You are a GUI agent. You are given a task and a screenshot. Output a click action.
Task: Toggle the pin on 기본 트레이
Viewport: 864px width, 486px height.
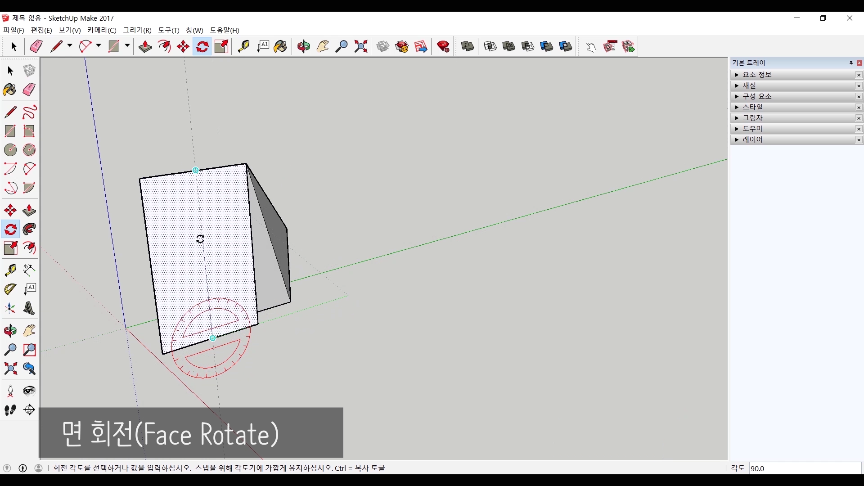851,63
